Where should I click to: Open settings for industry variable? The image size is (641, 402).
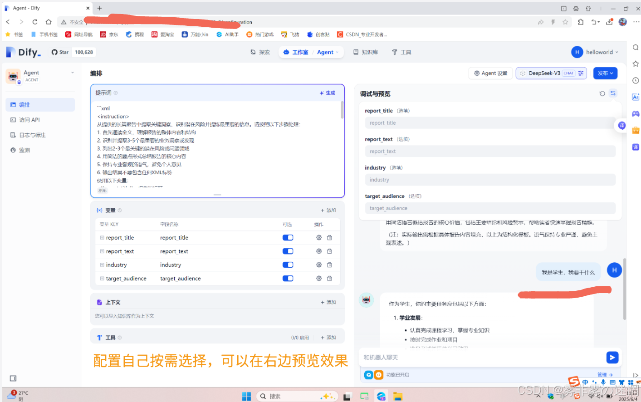click(319, 265)
